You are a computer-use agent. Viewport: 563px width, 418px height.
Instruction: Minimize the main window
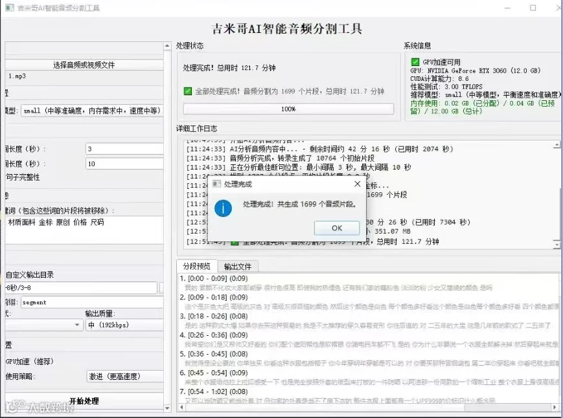coord(507,8)
